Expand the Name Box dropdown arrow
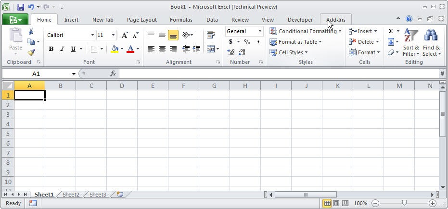 pos(74,74)
